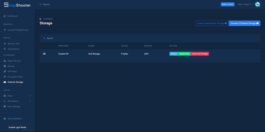Click the drive icon in Custom S3 row
The width and height of the screenshot is (265, 132).
(44, 54)
